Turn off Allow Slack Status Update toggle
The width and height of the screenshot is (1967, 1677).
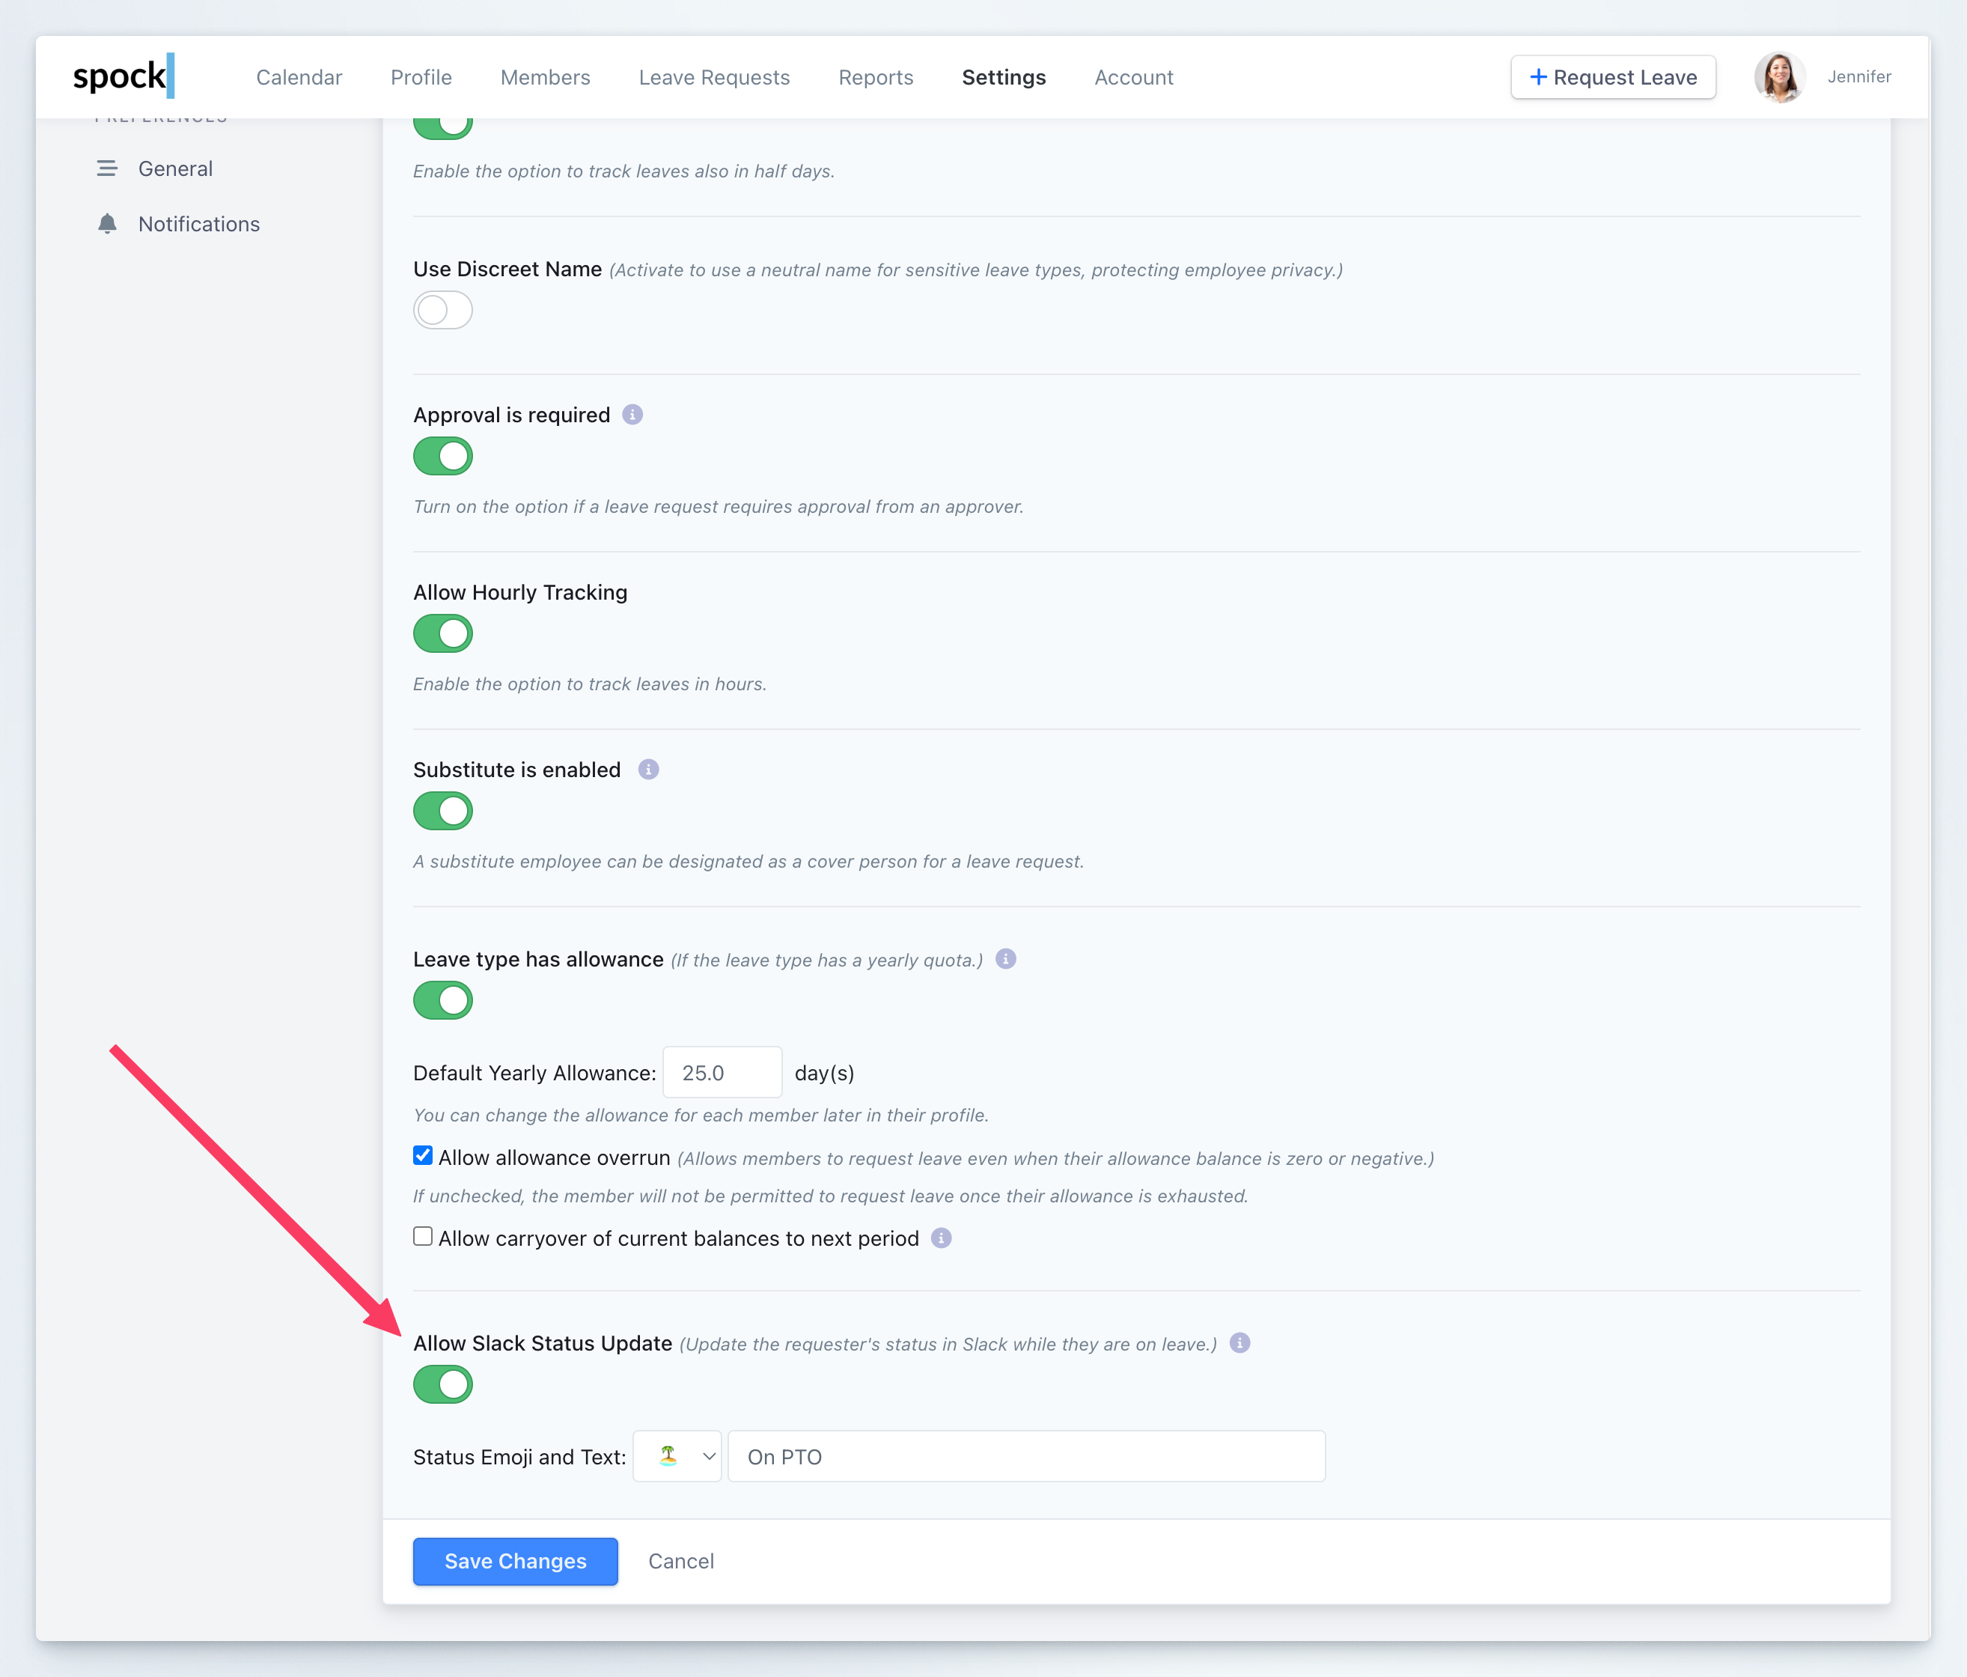pos(442,1384)
